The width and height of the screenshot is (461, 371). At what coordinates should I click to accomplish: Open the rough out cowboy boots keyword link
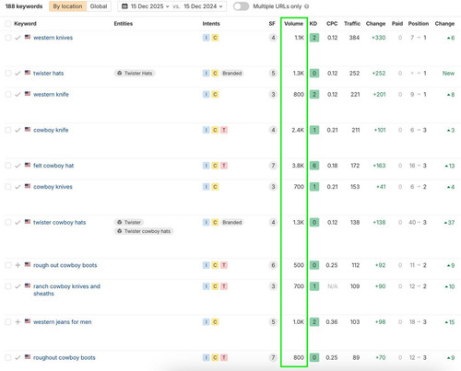(65, 265)
